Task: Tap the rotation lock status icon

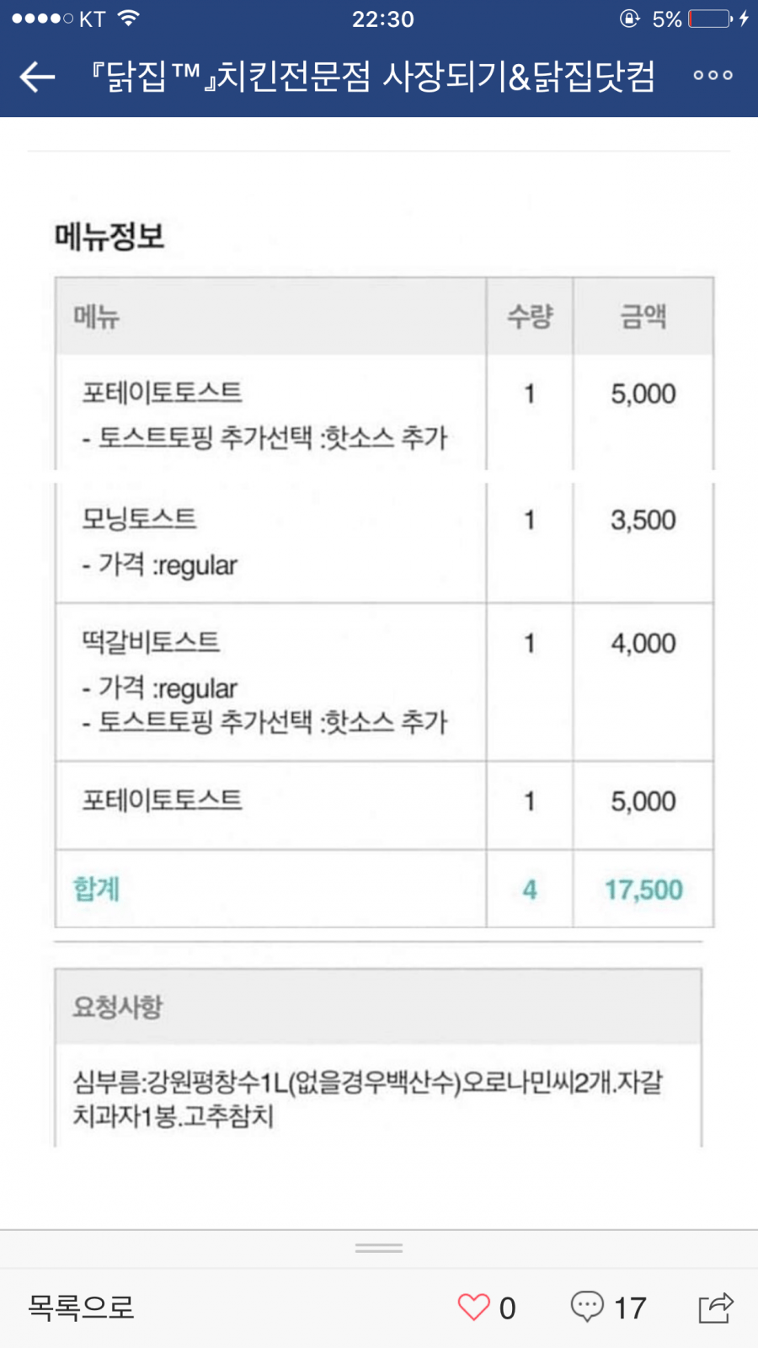Action: [x=629, y=19]
